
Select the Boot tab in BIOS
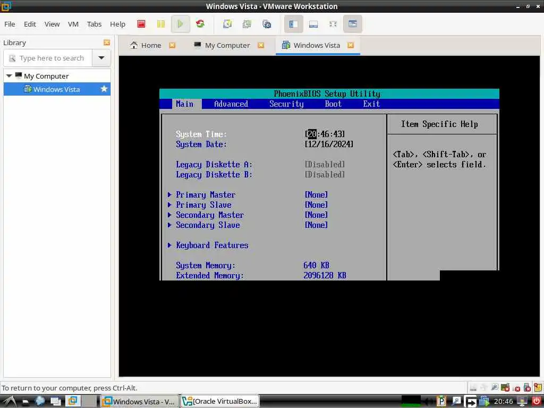point(333,104)
